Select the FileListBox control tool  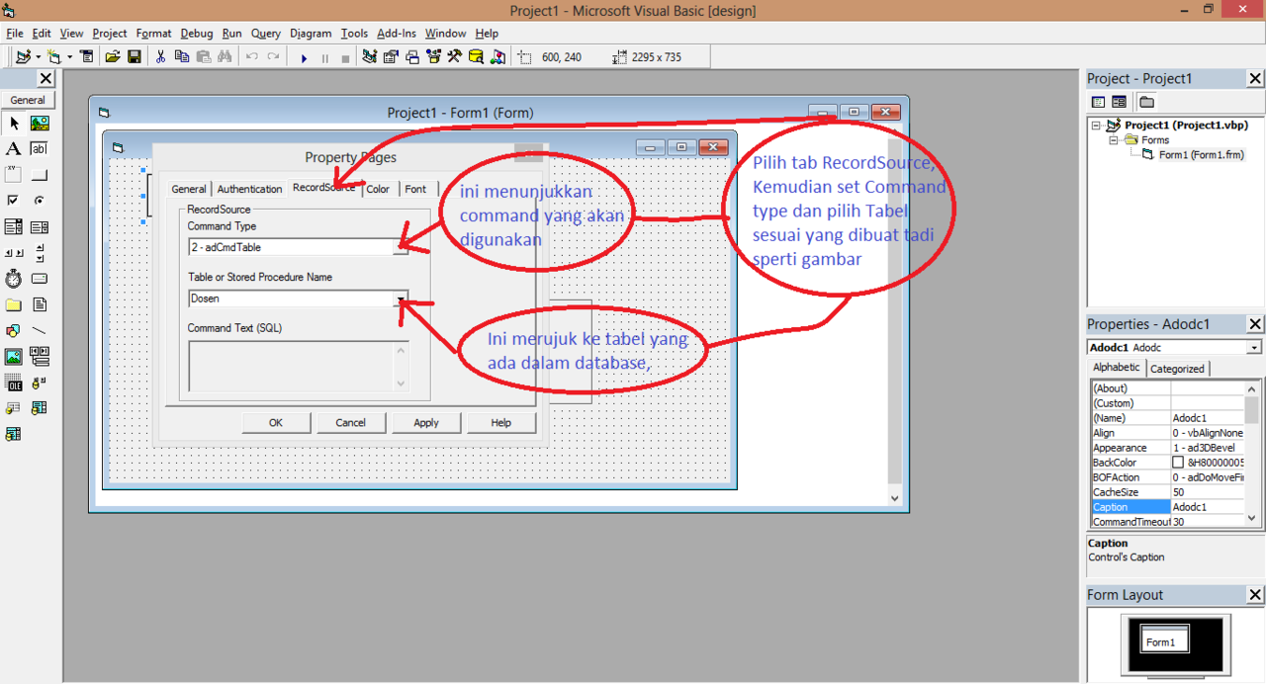click(x=40, y=304)
